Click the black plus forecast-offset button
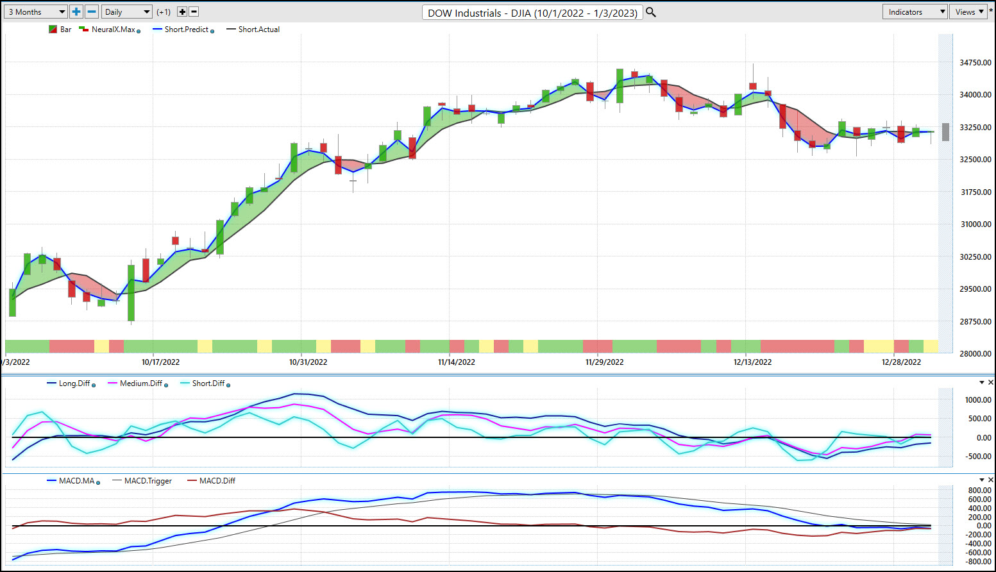 coord(182,12)
